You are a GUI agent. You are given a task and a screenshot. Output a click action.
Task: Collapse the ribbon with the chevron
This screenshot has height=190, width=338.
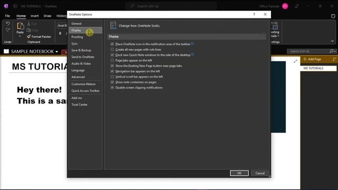(x=332, y=41)
